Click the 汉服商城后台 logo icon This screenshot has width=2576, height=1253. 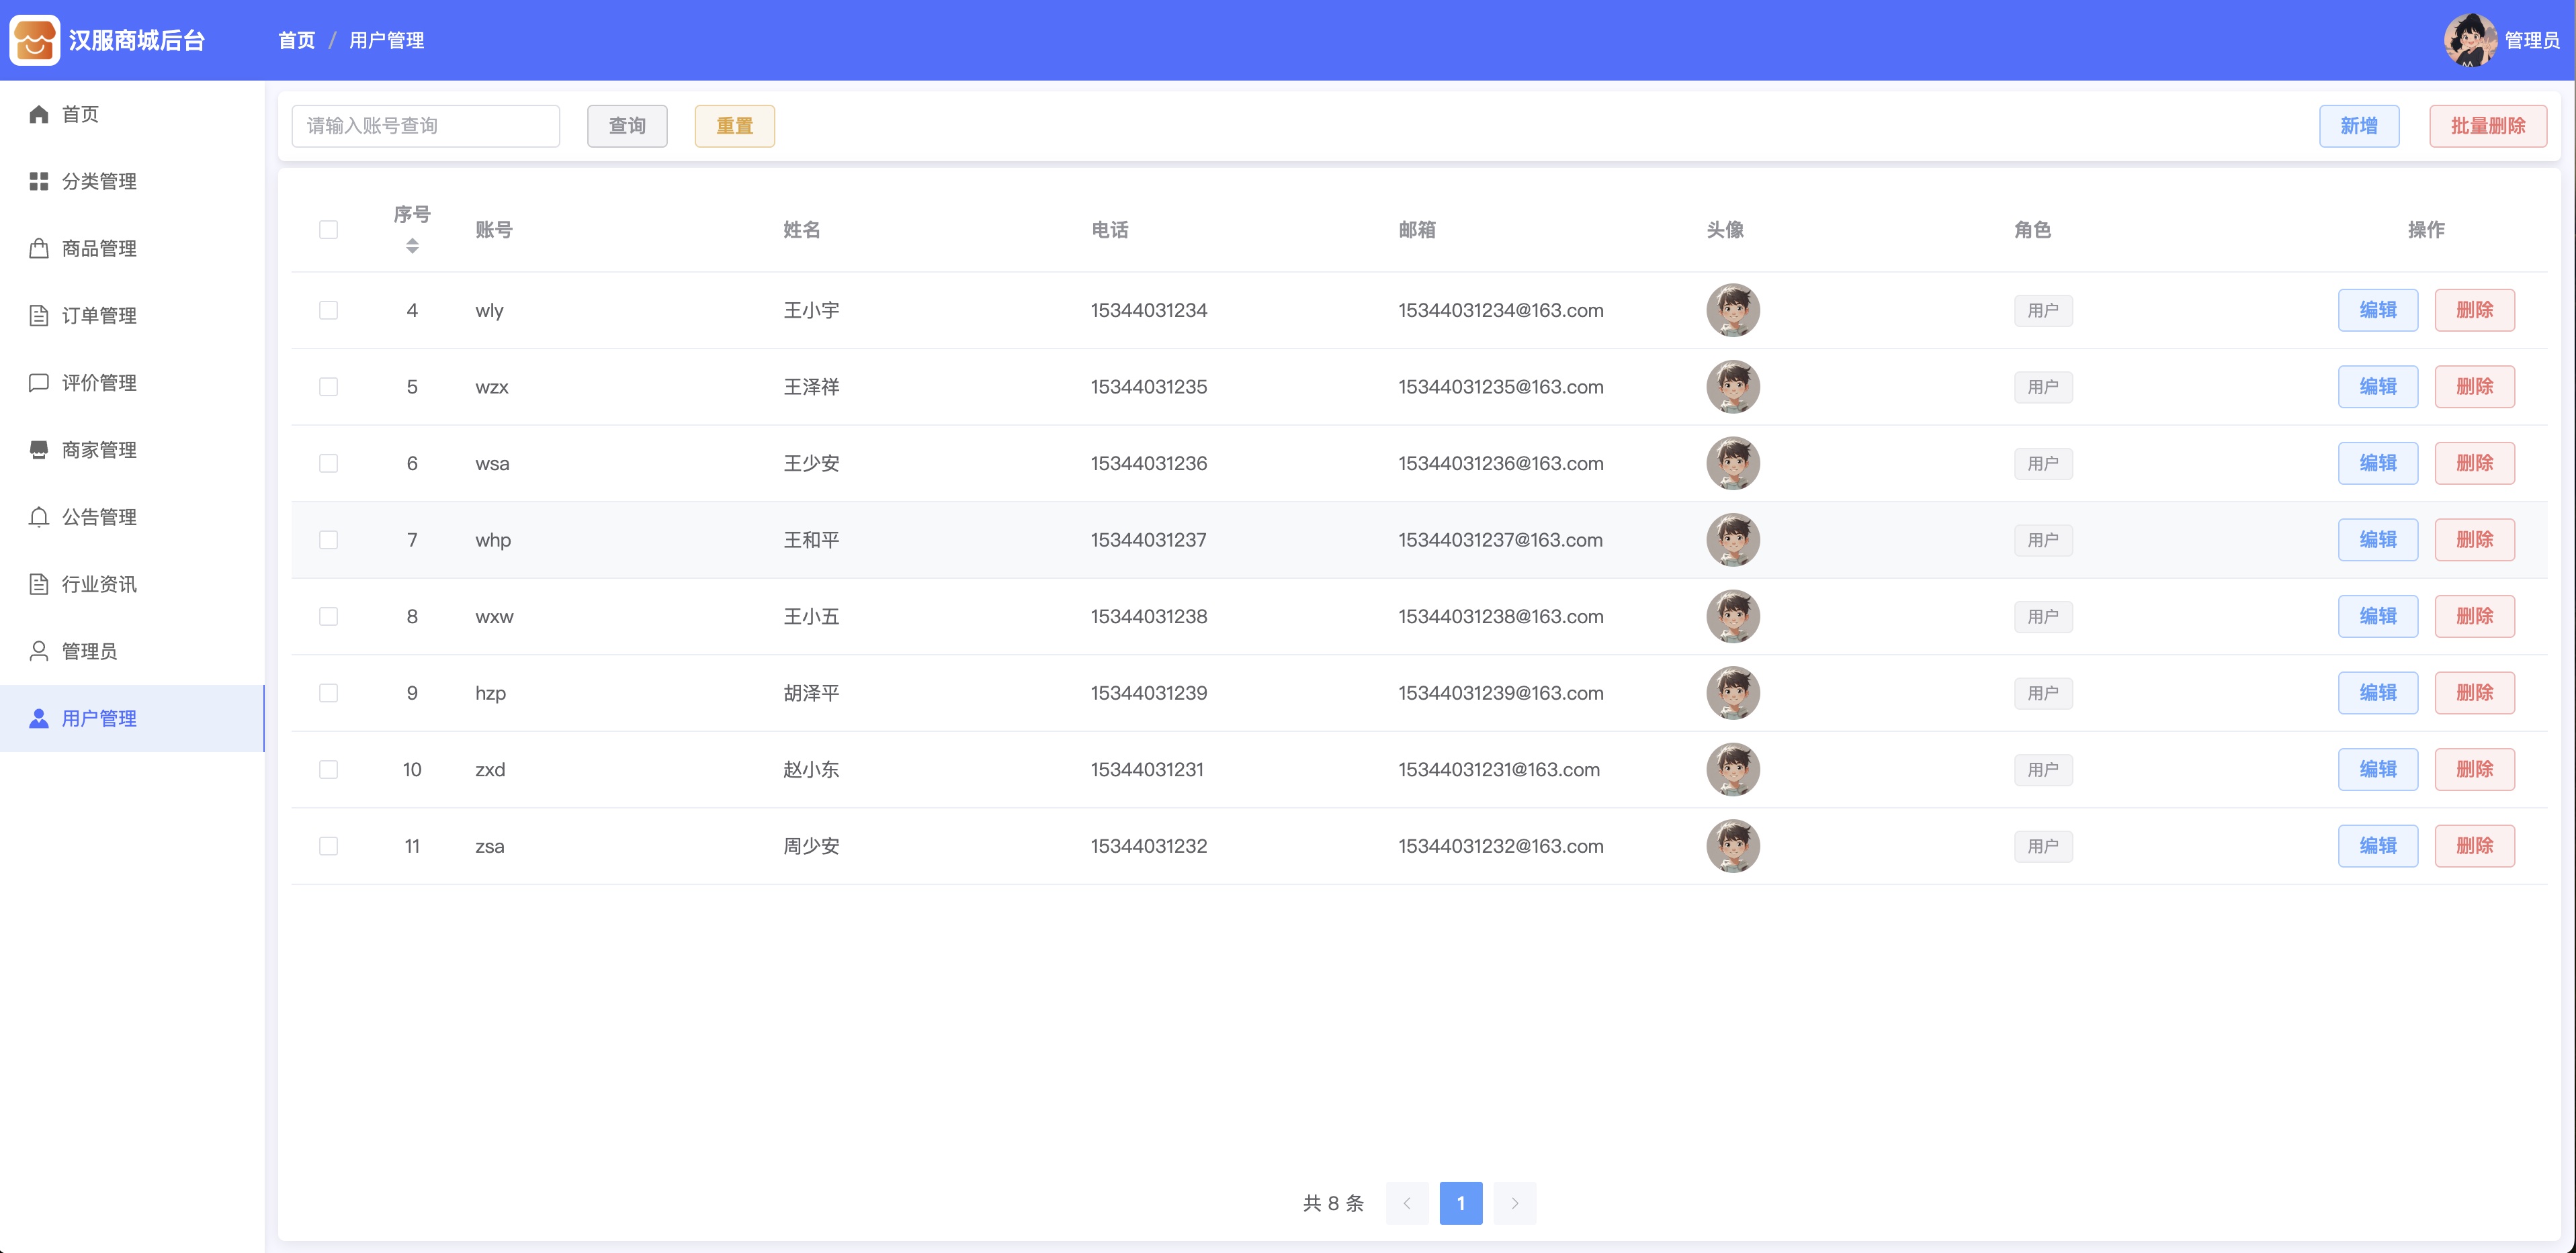(35, 40)
